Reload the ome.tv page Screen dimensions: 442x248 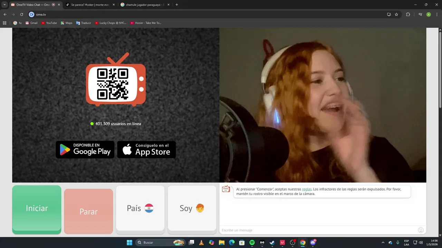pos(21,14)
